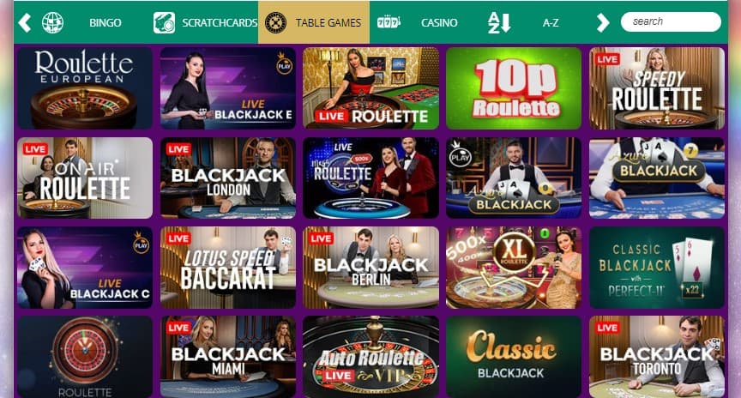This screenshot has height=398, width=741.
Task: Click the scratchcards camera-style icon
Action: point(164,22)
